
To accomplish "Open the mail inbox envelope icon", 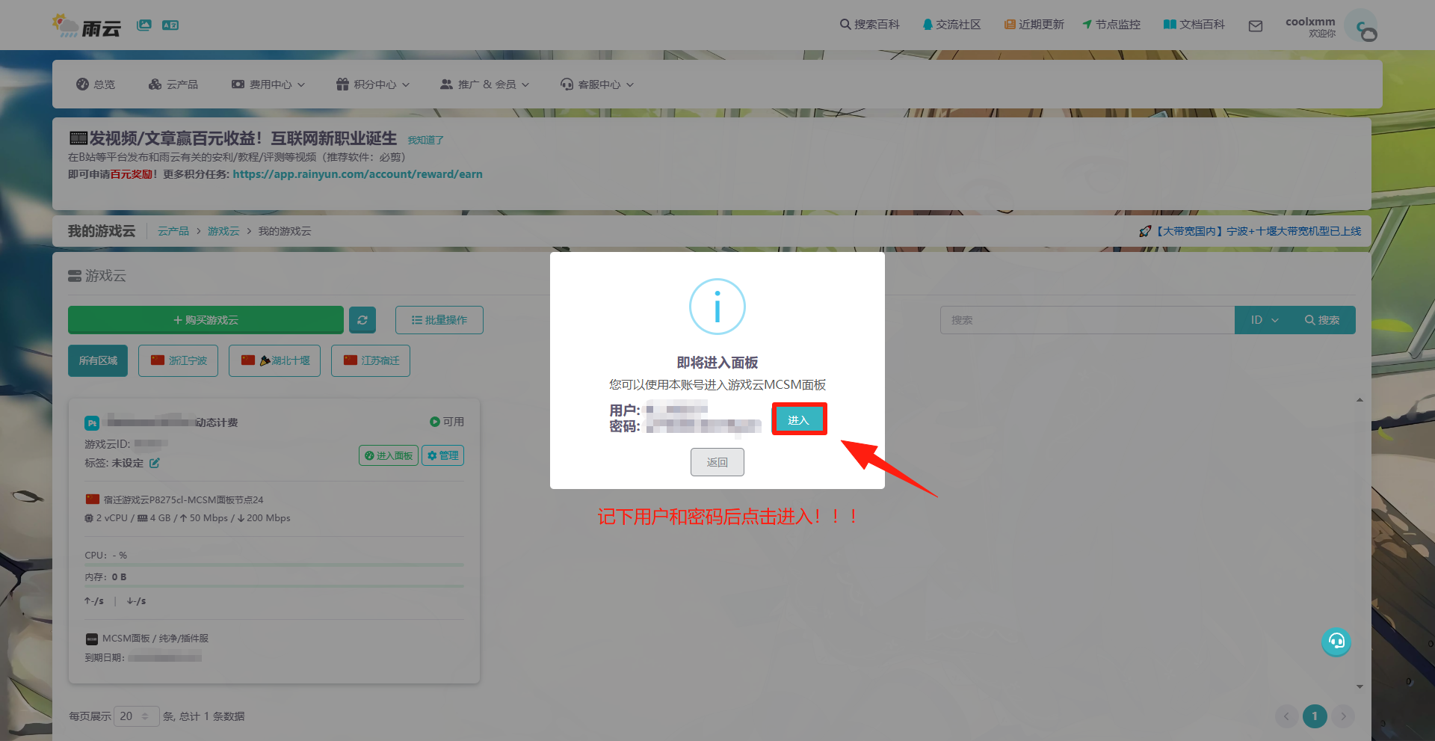I will click(1256, 25).
